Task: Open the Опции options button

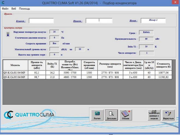Action: pyautogui.click(x=125, y=115)
